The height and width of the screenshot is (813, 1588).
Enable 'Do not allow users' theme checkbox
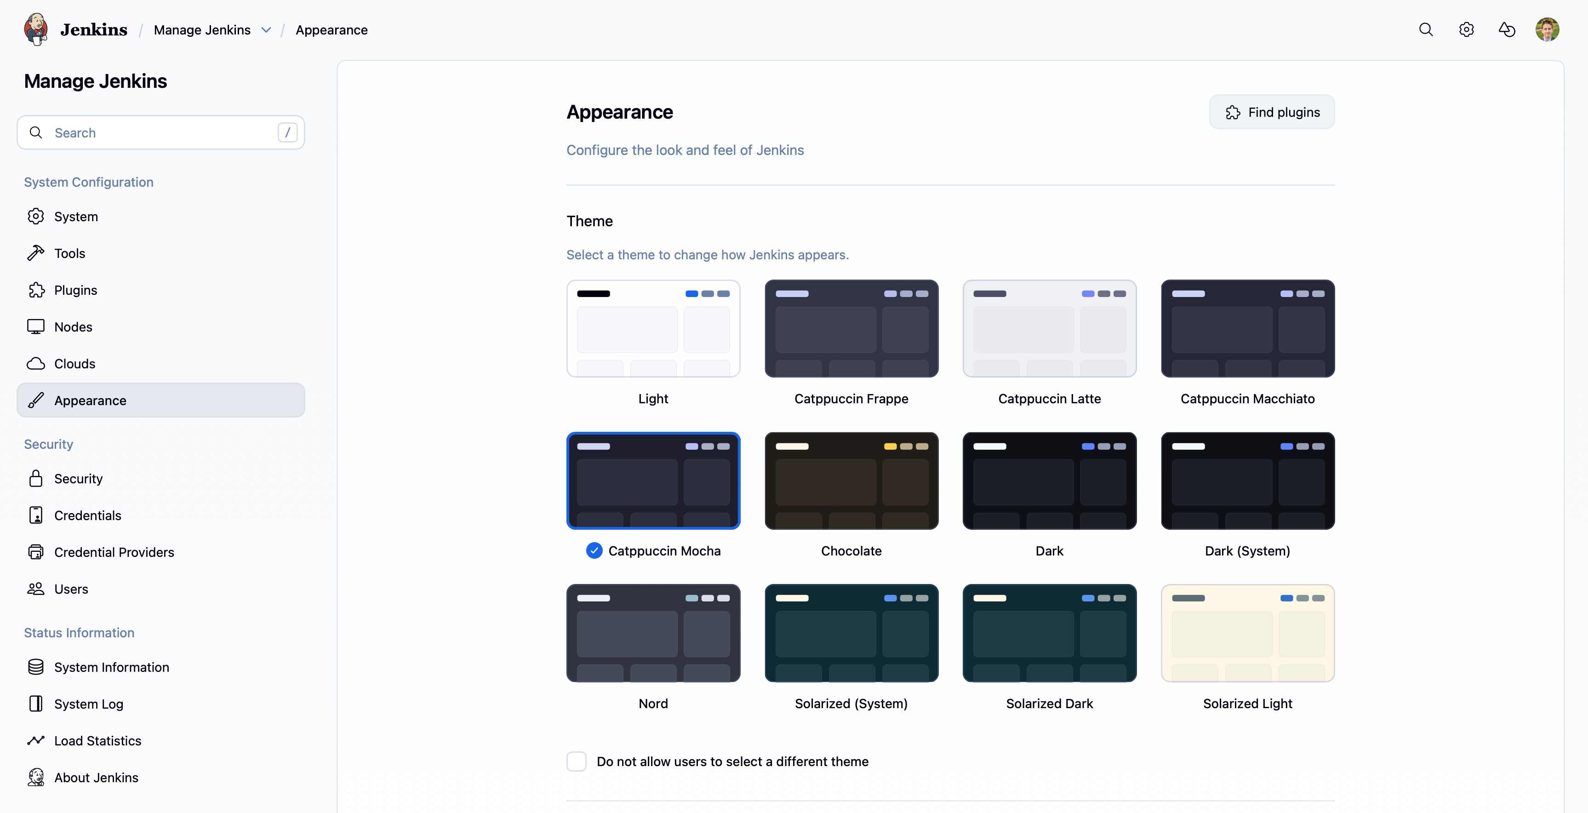pos(577,761)
